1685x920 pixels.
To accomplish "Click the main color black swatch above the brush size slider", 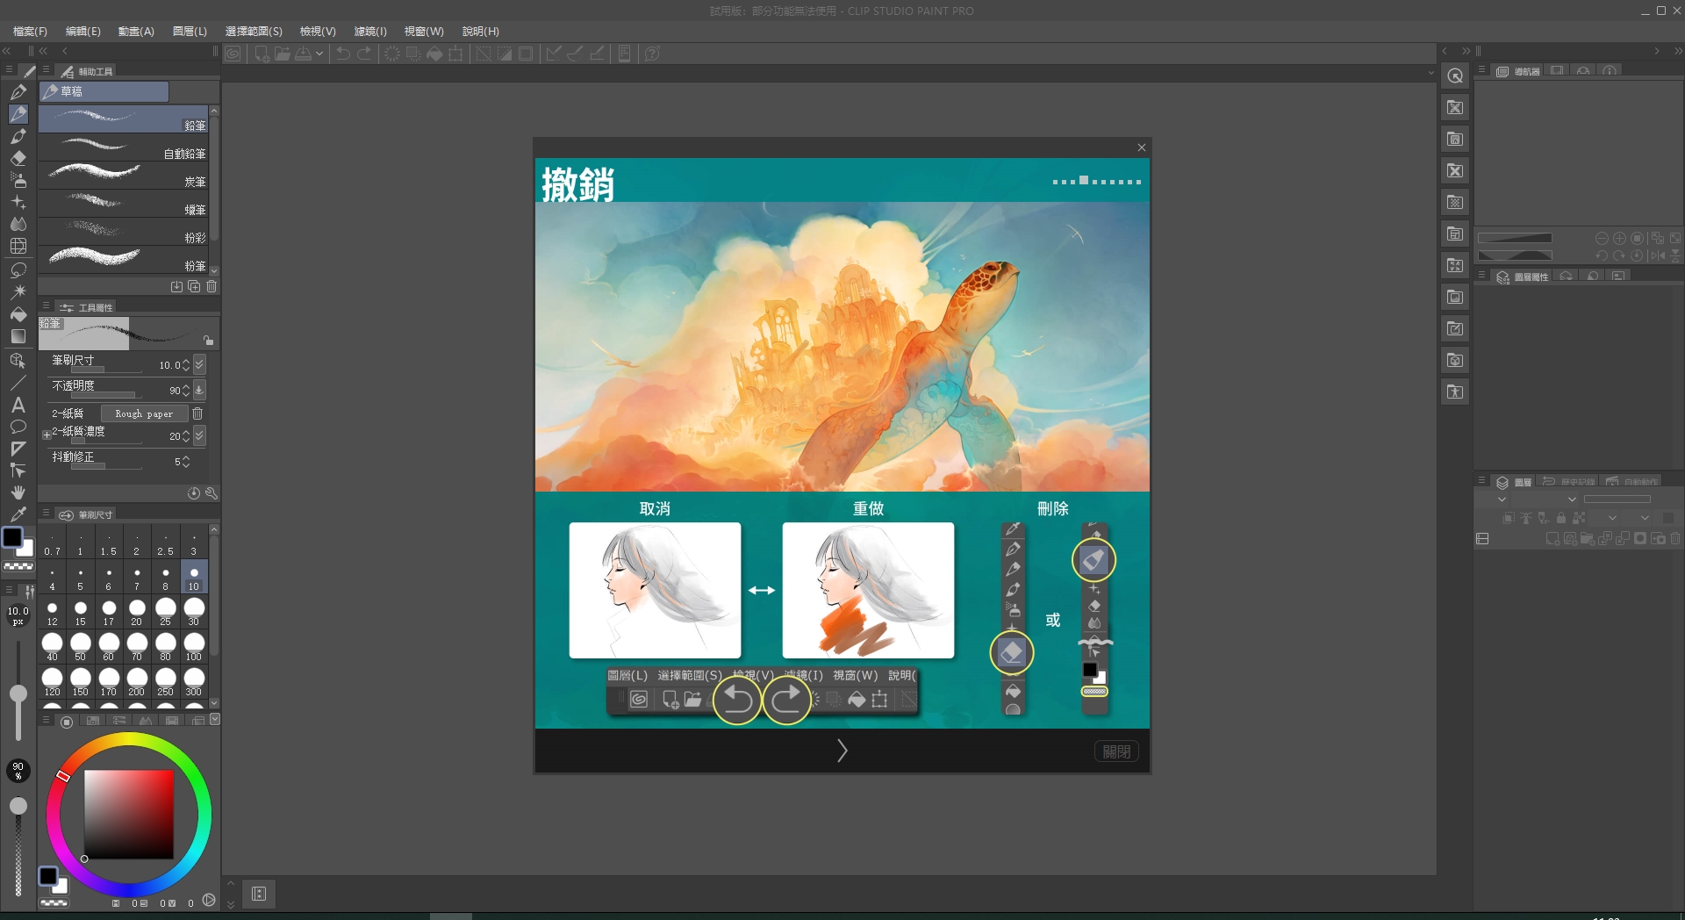I will (x=12, y=537).
